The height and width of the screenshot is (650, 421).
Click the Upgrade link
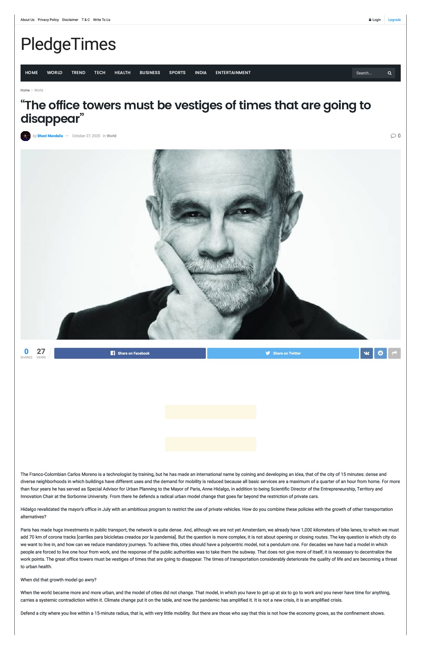coord(394,20)
